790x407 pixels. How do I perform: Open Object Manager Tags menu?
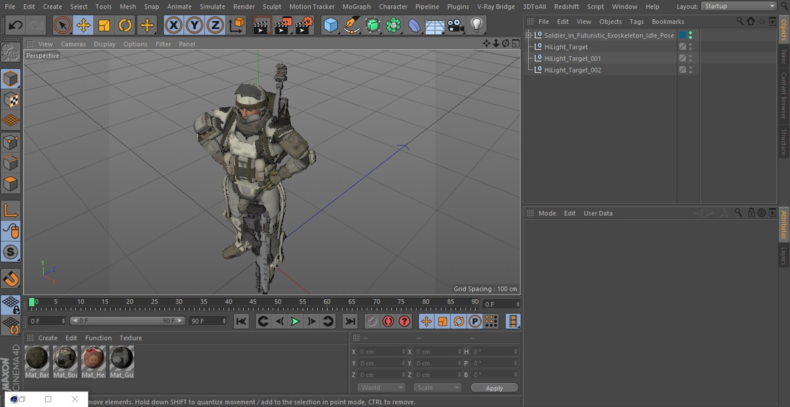point(637,21)
